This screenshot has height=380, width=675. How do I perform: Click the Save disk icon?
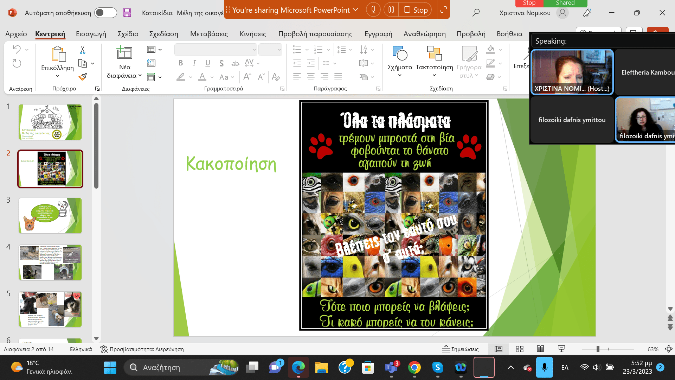click(x=127, y=13)
